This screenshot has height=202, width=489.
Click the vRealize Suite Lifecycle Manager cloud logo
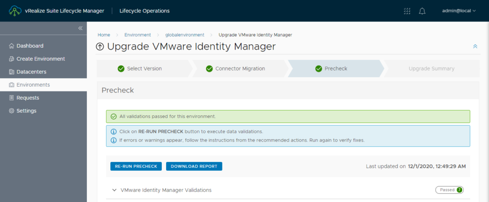(x=15, y=11)
